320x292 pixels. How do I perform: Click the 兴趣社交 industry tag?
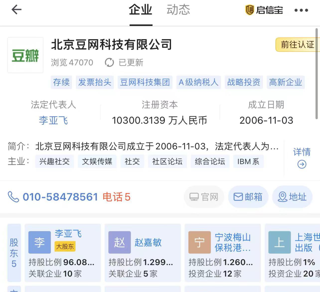coord(55,162)
